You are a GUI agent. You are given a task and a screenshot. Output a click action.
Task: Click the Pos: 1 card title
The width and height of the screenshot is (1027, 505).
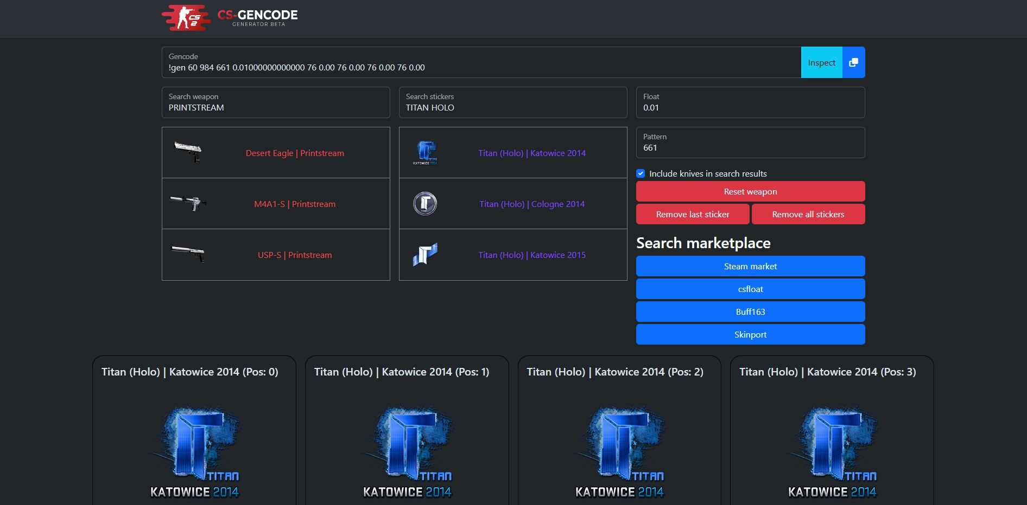click(x=402, y=372)
